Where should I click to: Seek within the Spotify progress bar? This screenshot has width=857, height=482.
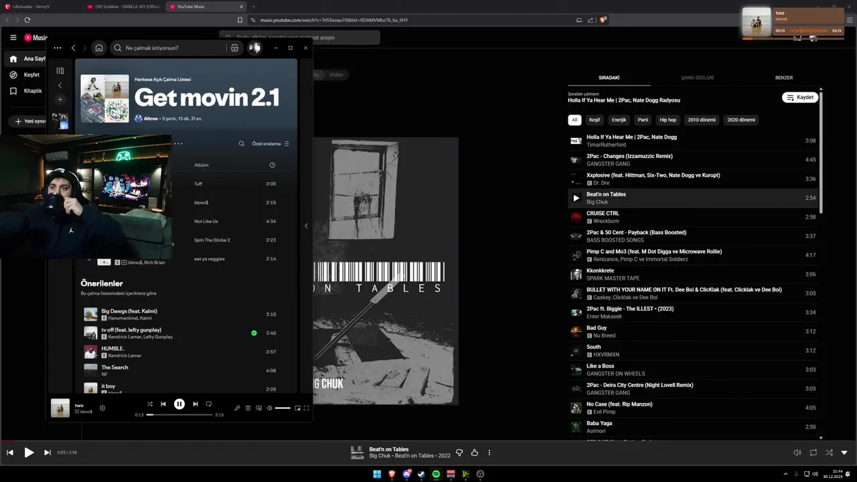(179, 415)
